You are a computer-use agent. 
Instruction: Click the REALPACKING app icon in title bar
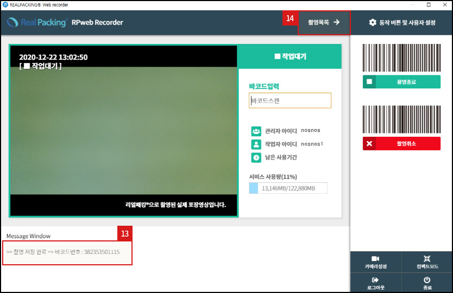point(5,5)
